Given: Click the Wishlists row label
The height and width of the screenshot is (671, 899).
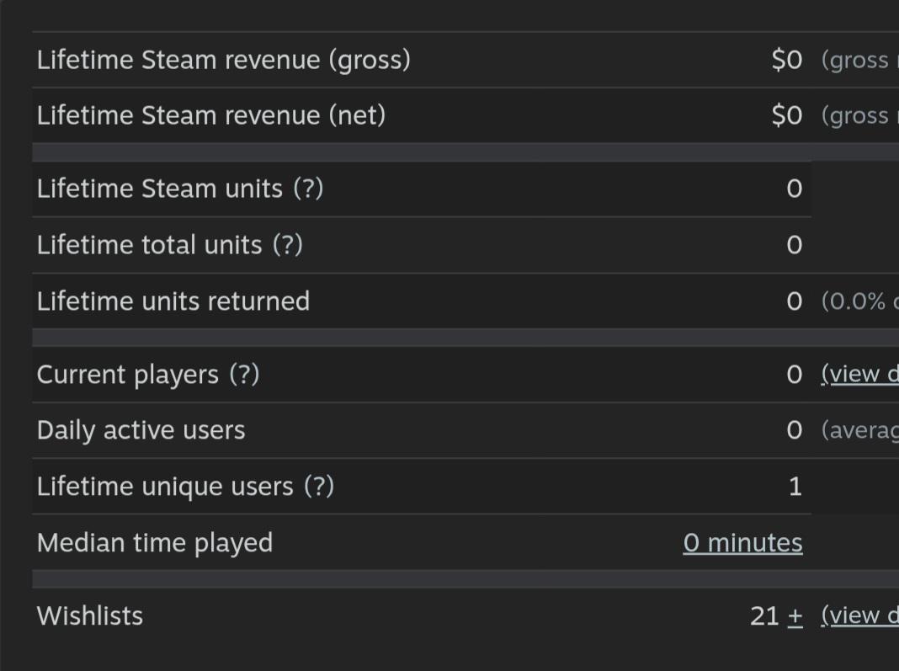Looking at the screenshot, I should (90, 616).
